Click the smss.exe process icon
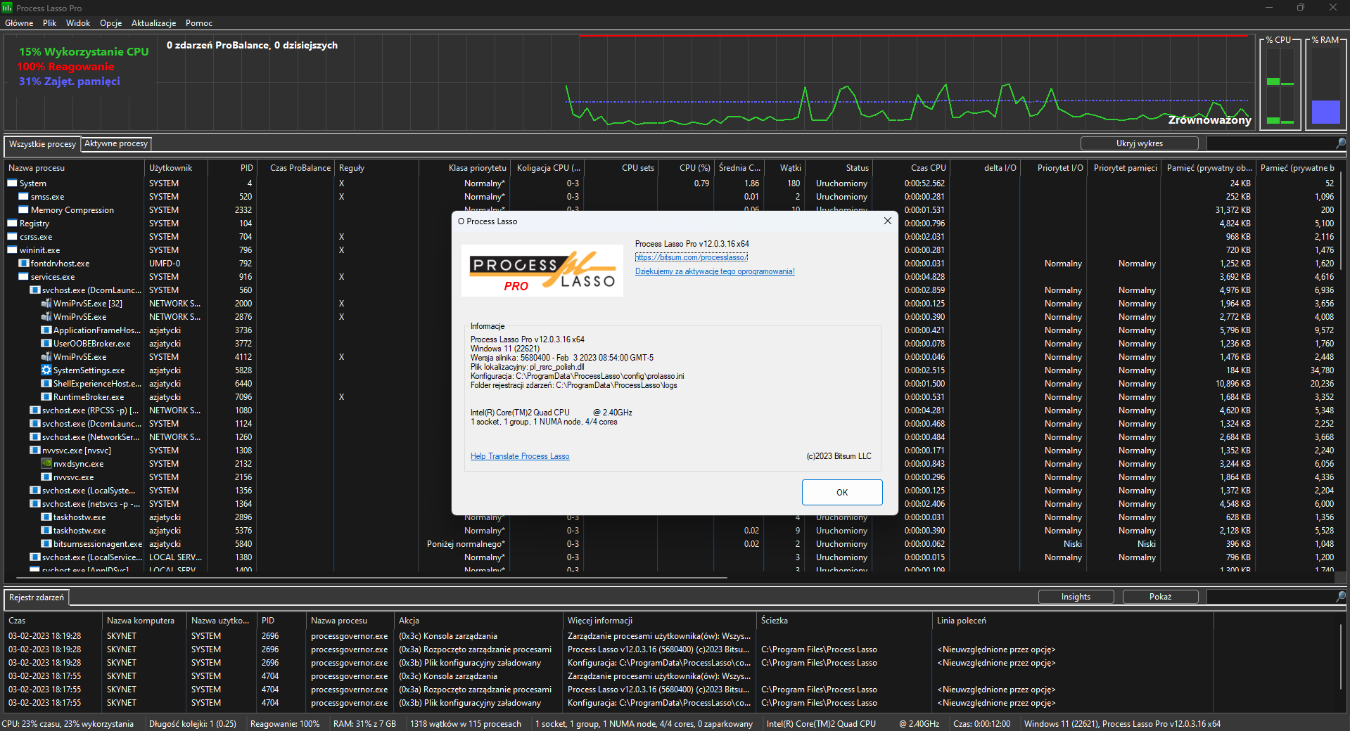Screen dimensions: 1350x731 point(23,197)
